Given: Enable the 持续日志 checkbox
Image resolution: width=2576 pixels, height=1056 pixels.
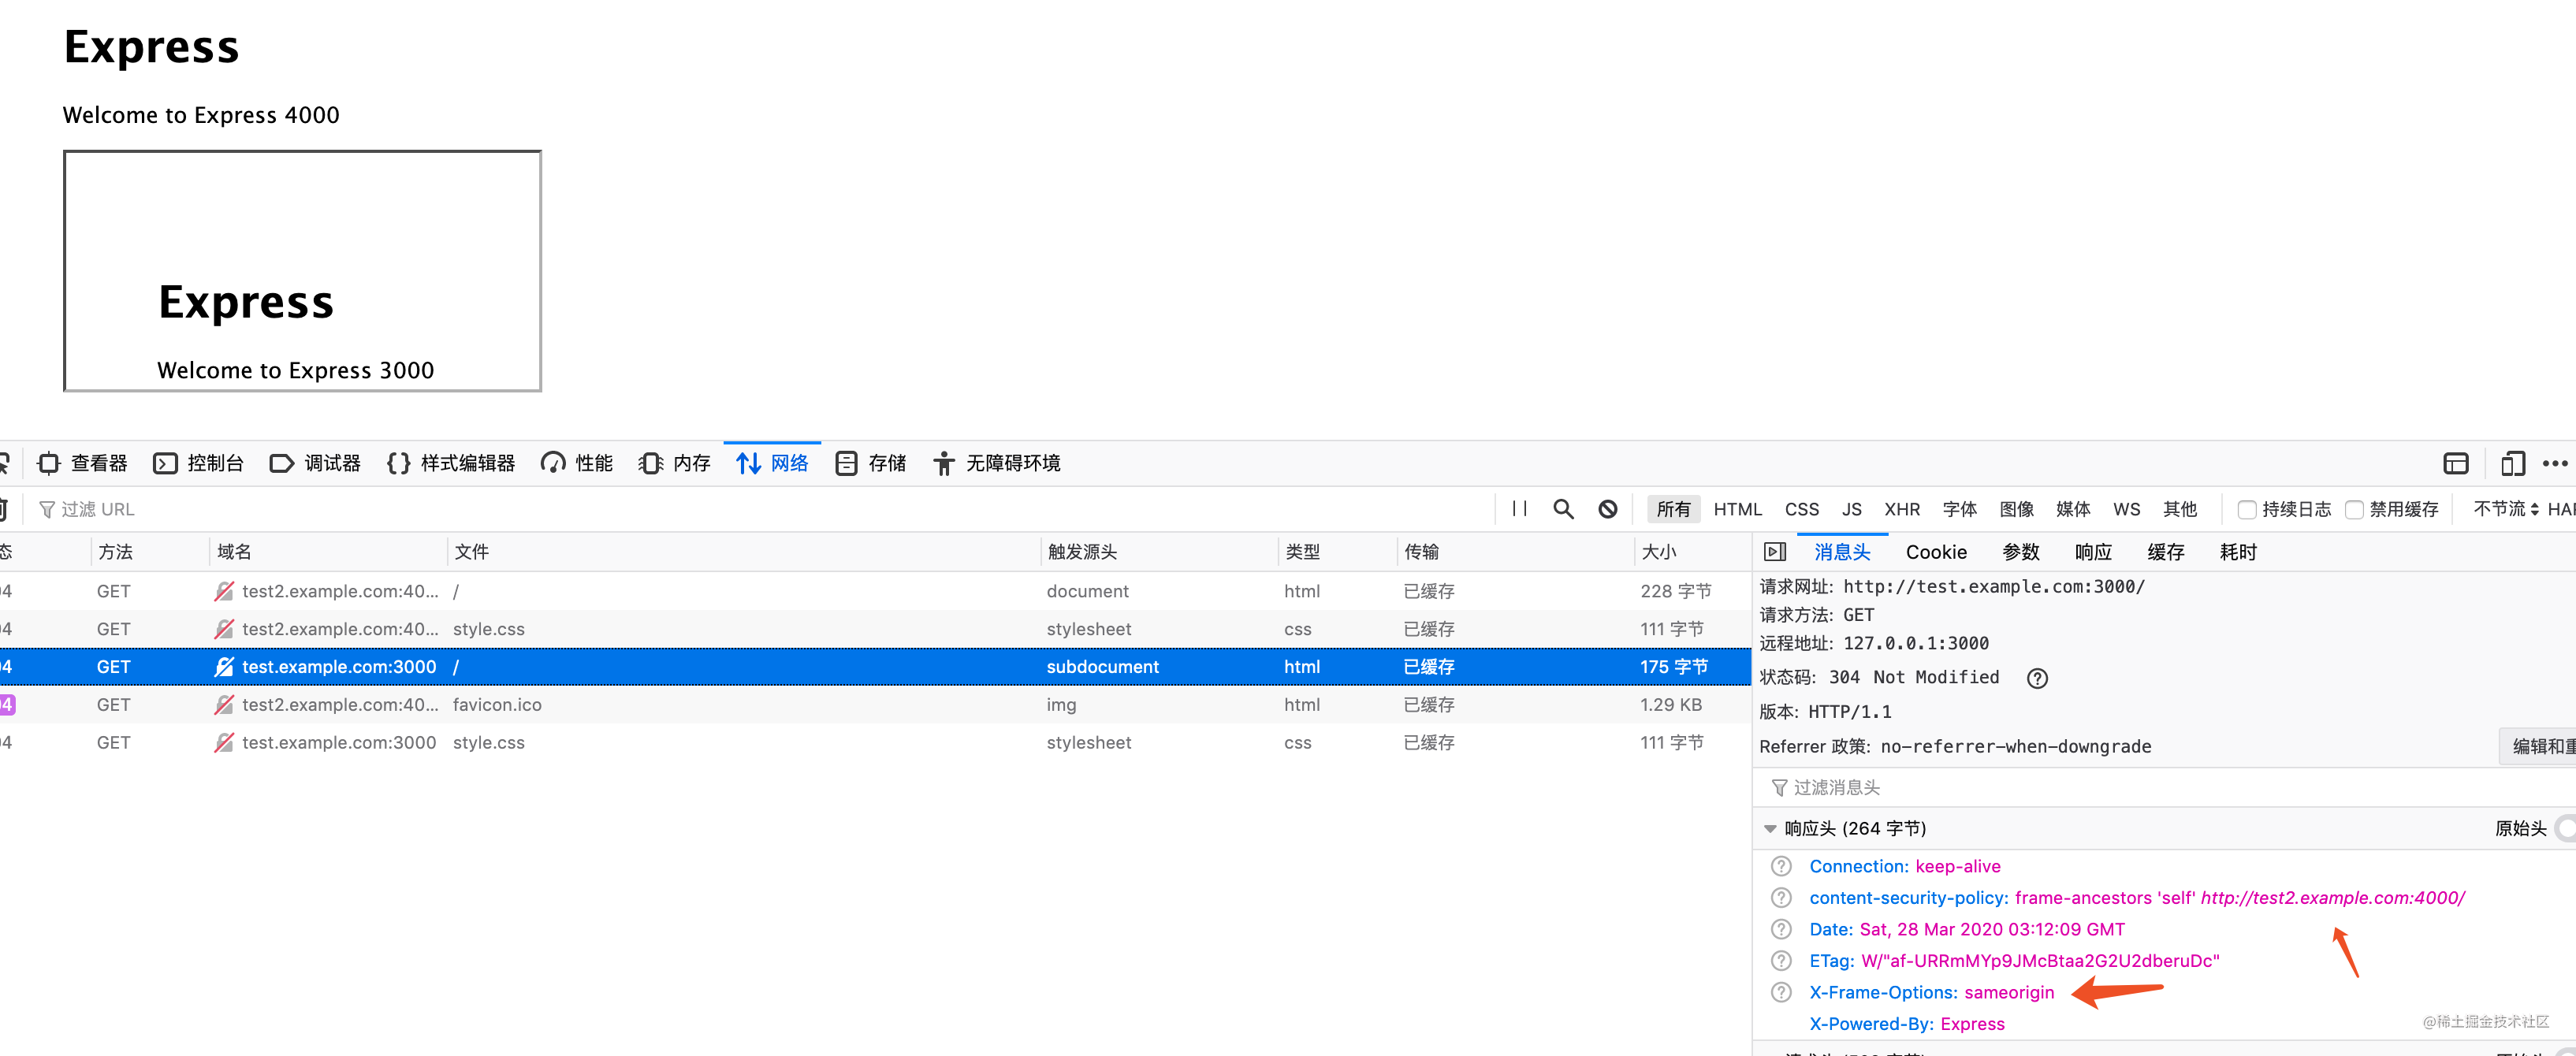Looking at the screenshot, I should tap(2248, 509).
